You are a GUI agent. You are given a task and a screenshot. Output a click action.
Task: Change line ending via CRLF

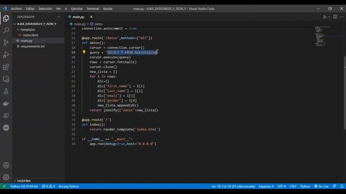tap(293, 186)
